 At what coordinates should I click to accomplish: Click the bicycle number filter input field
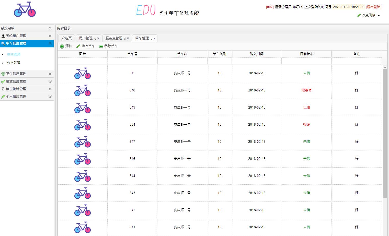(x=132, y=61)
